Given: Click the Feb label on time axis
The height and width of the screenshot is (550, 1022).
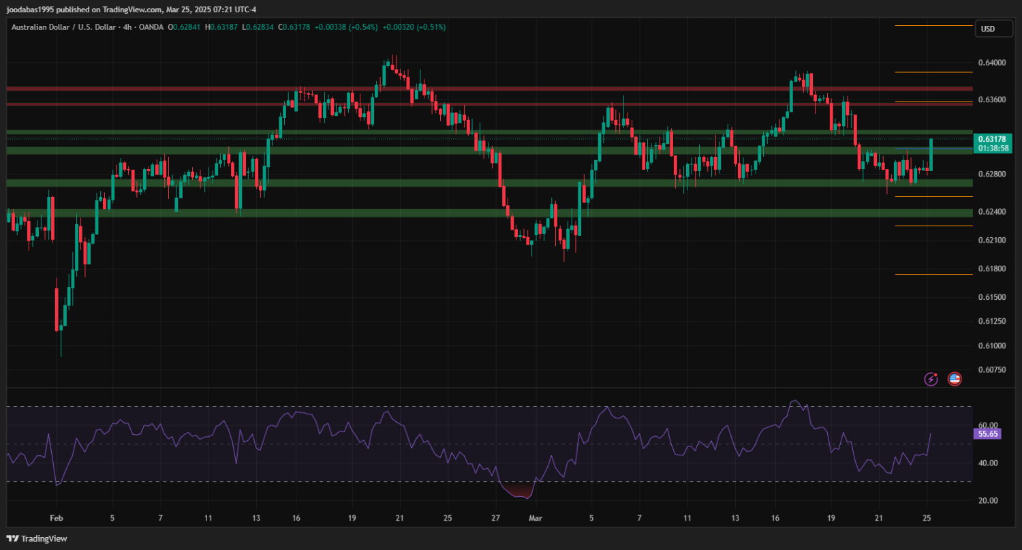Looking at the screenshot, I should pyautogui.click(x=57, y=518).
